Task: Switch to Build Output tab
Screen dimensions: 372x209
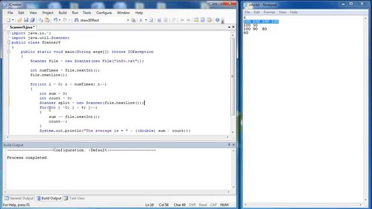Action: (49, 199)
